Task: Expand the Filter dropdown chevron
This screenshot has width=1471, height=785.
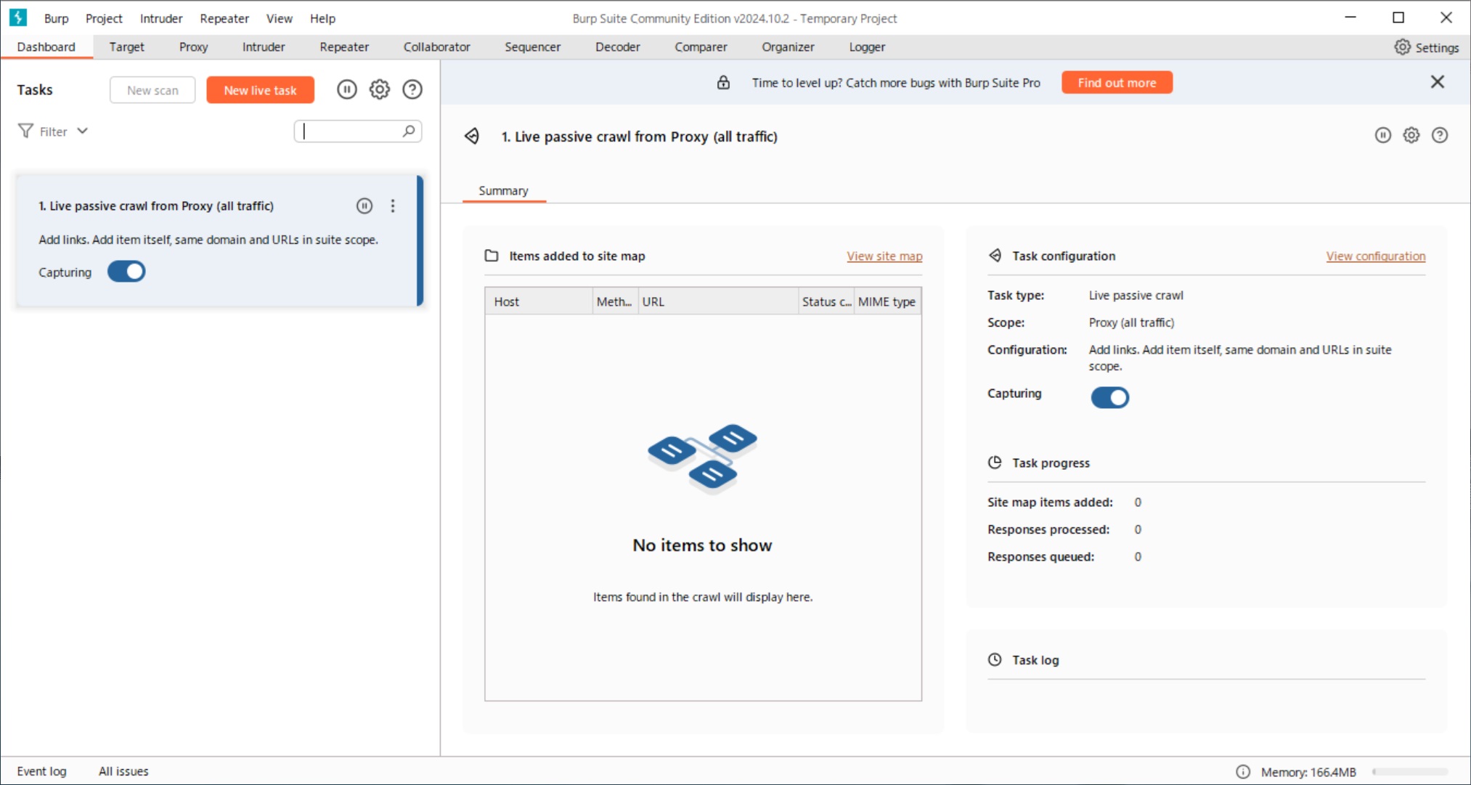Action: (x=82, y=131)
